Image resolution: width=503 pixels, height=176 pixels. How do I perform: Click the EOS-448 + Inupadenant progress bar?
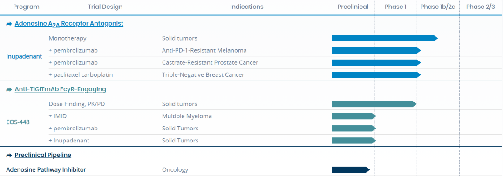[354, 141]
